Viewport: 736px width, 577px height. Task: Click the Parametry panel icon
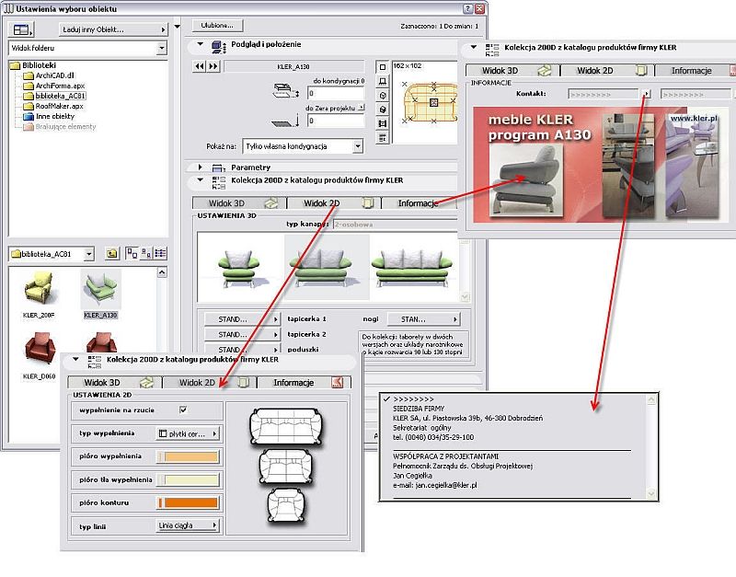tap(218, 167)
